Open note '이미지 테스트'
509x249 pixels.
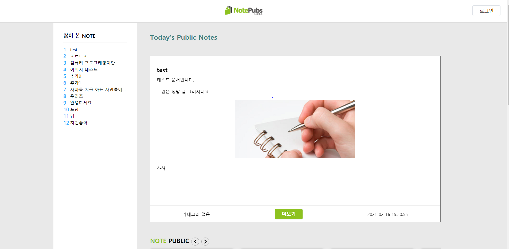84,70
